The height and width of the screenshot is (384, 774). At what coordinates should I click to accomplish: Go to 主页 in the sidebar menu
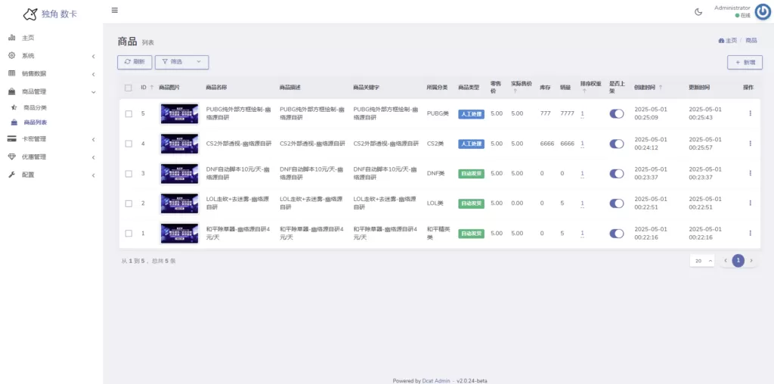(27, 38)
